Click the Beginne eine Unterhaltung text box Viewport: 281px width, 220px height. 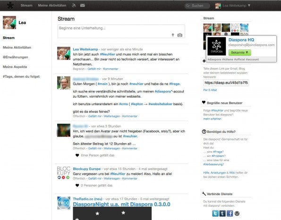(x=121, y=31)
